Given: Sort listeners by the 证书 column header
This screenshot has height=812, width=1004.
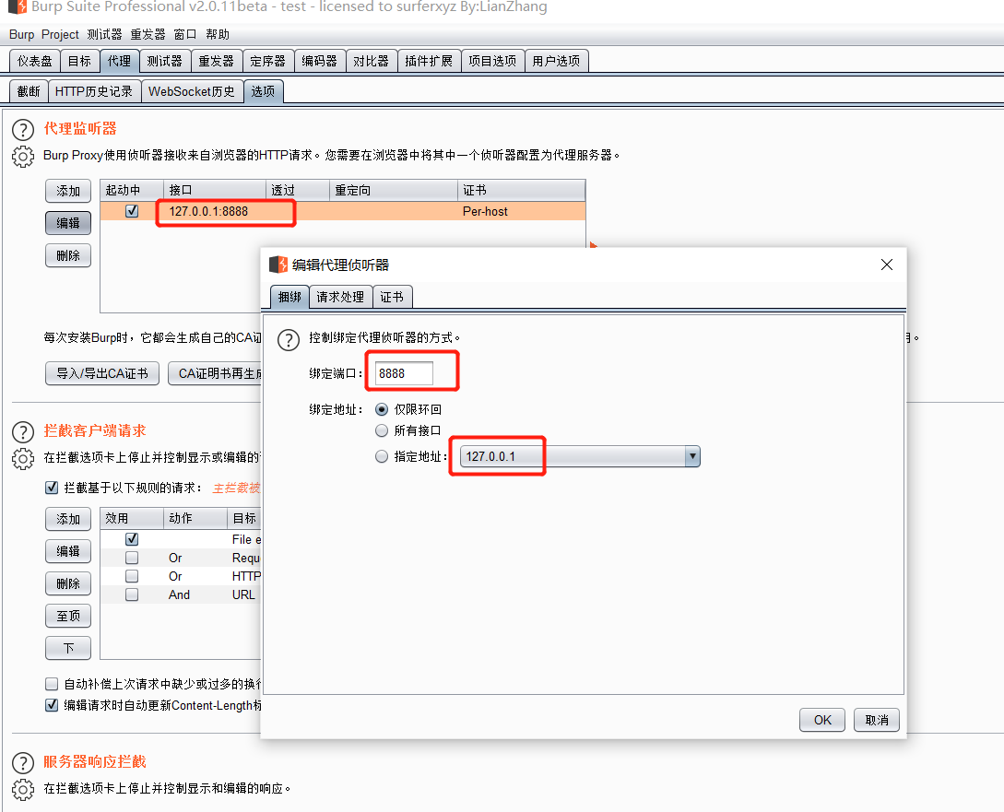Looking at the screenshot, I should pos(521,190).
